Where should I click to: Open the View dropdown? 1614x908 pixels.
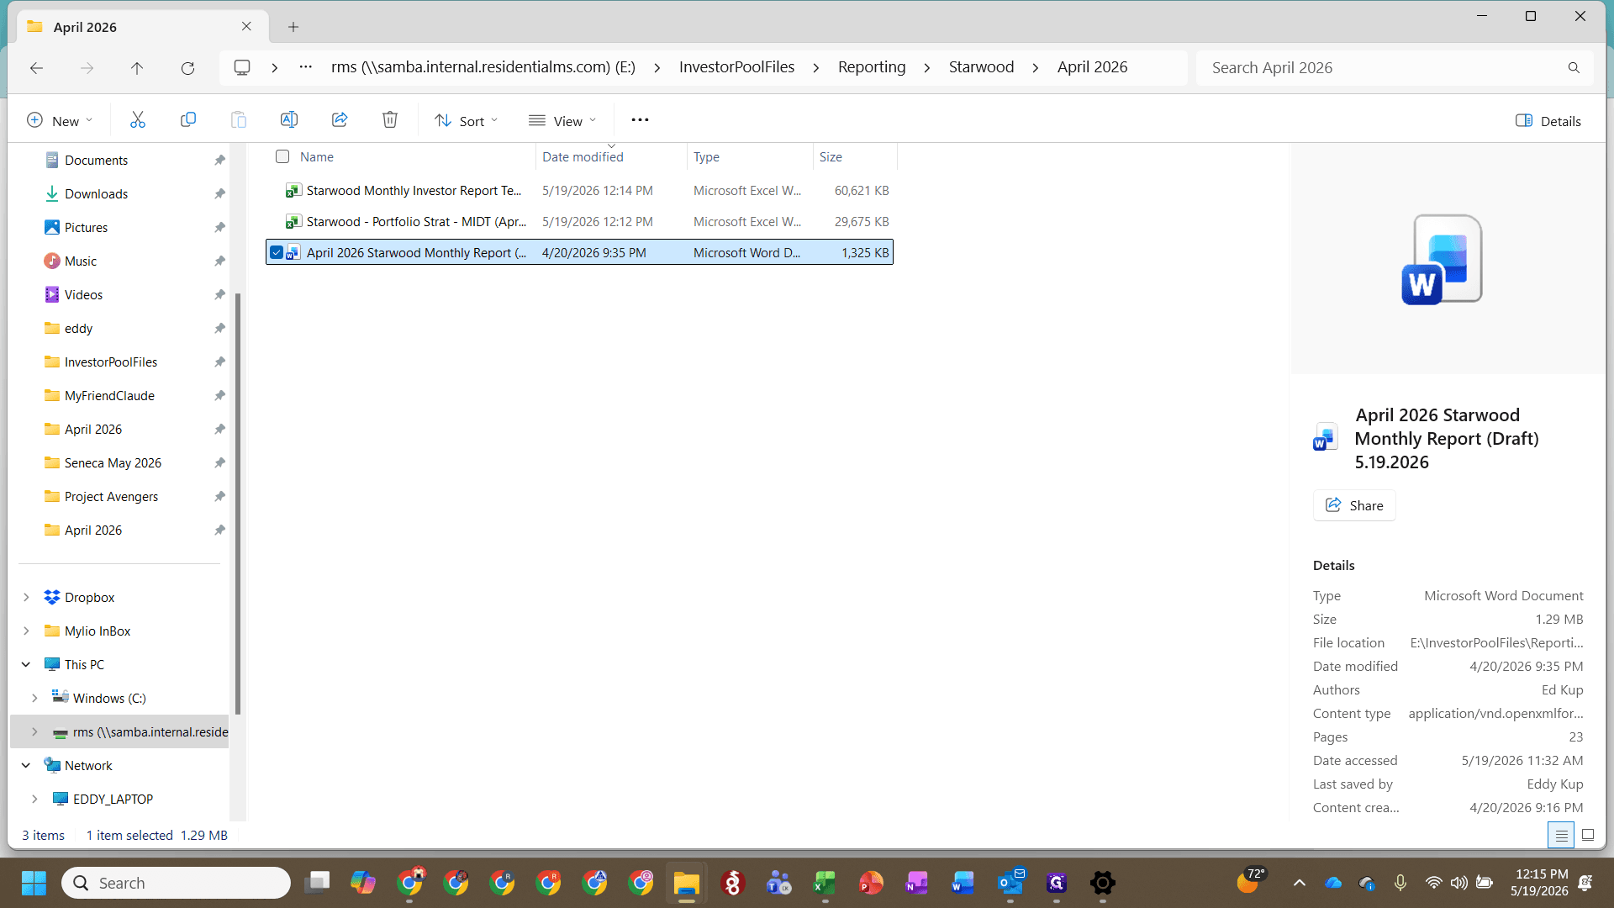pyautogui.click(x=562, y=121)
